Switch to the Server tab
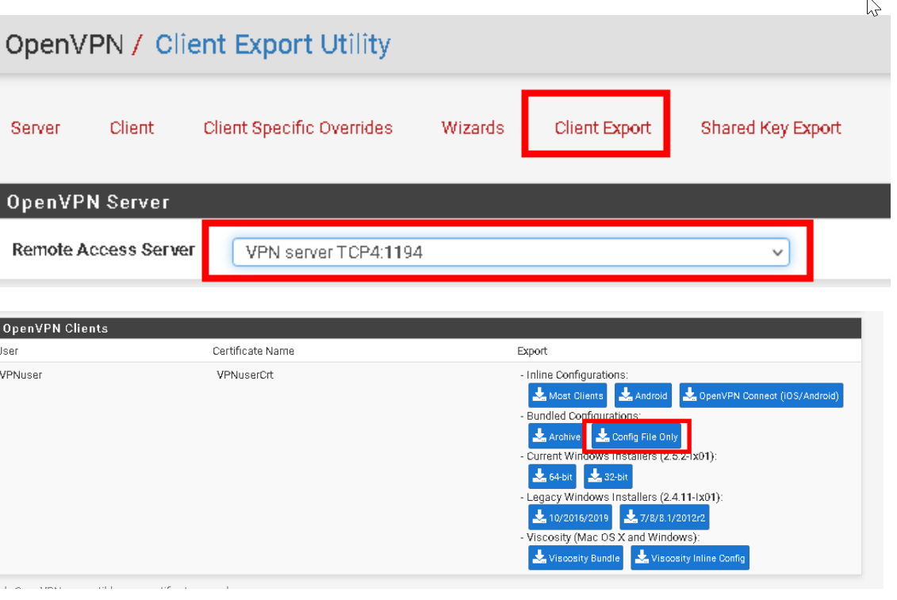897x600 pixels. click(35, 128)
